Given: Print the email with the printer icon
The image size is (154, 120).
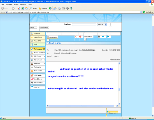Looking at the screenshot, I should pos(99,36).
